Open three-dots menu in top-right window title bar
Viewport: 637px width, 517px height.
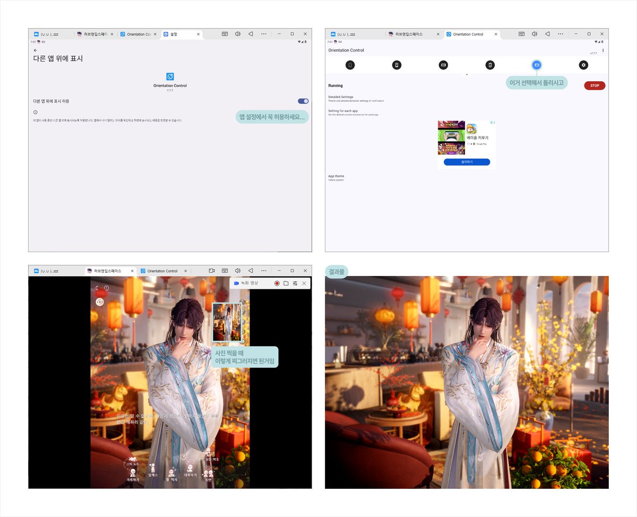pyautogui.click(x=561, y=34)
